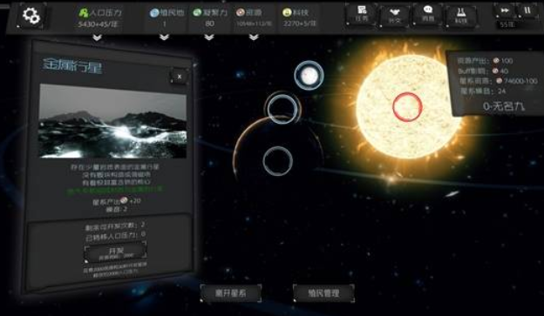Open the 任务 missions panel
This screenshot has width=544, height=316.
pos(362,14)
